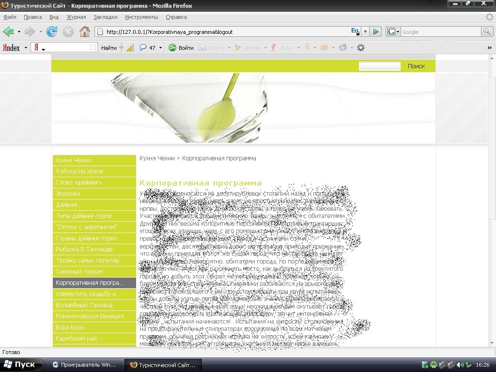Open the Яndex logo dropdown arrow
Viewport: 496px width, 372px height.
[x=26, y=48]
